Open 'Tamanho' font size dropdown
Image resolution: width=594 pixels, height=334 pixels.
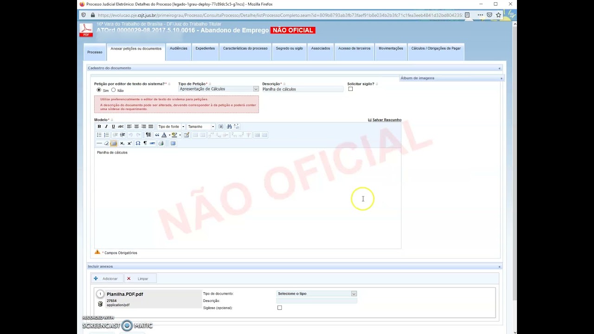pyautogui.click(x=201, y=127)
